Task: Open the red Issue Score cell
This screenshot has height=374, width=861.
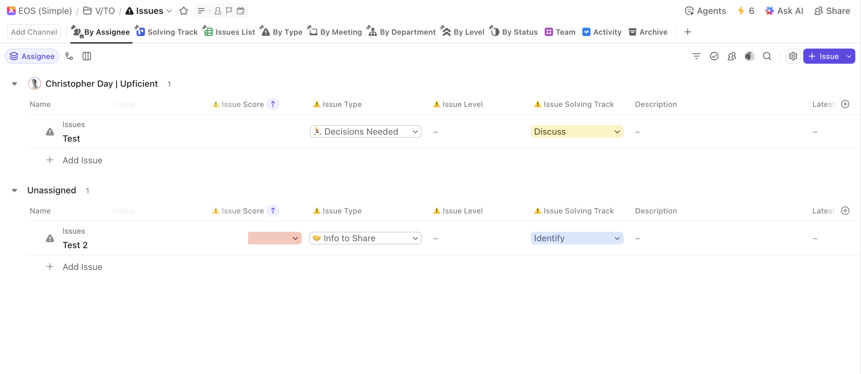Action: point(274,238)
